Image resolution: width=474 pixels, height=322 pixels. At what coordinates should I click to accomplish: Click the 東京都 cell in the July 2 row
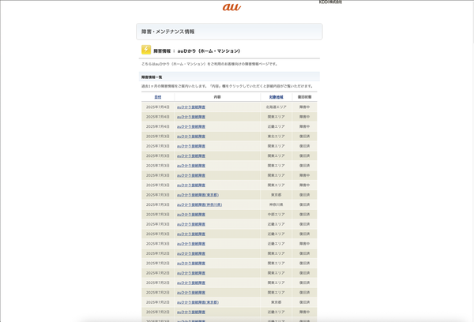click(x=276, y=302)
